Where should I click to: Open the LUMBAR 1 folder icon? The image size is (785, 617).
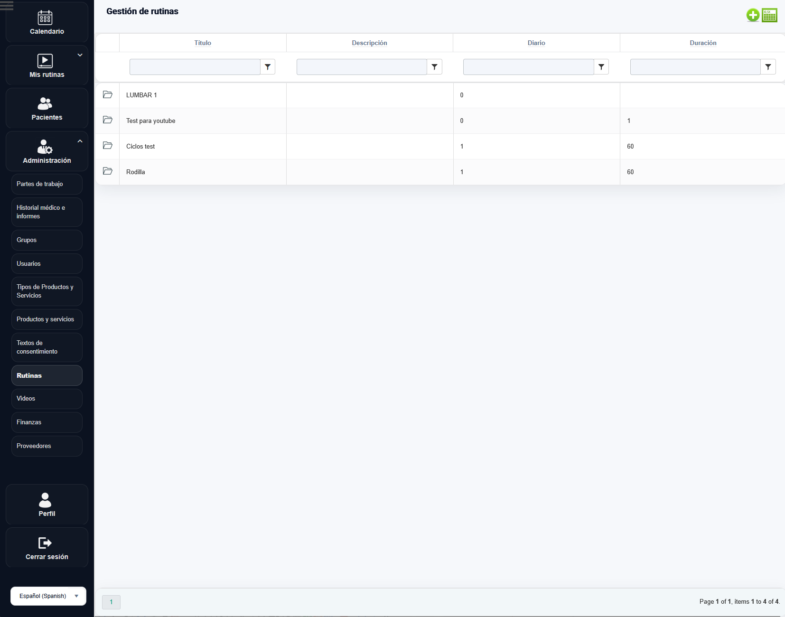click(108, 95)
